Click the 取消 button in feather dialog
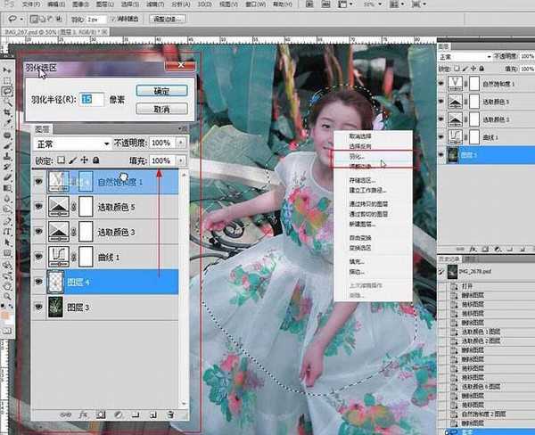The image size is (535, 435). point(161,108)
